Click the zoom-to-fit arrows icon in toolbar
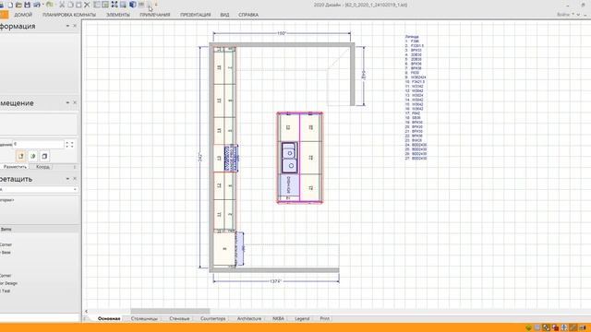 [x=115, y=5]
